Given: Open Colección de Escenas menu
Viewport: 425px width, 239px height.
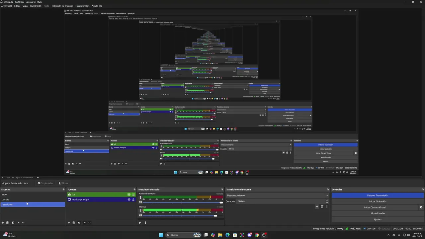Looking at the screenshot, I should (x=62, y=6).
